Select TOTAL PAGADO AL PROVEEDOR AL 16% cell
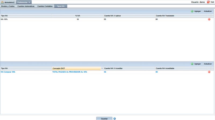Viewport: 215px width, 120px height. [x=78, y=72]
